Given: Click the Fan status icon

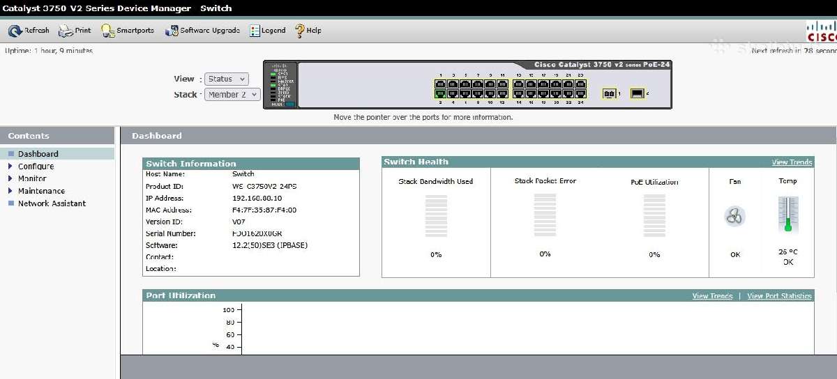Looking at the screenshot, I should [735, 217].
